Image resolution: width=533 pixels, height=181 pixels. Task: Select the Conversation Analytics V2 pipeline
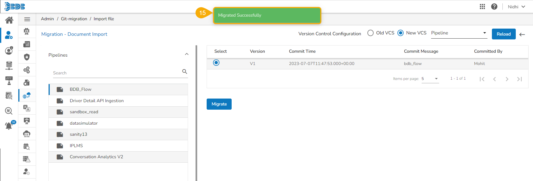(x=118, y=157)
